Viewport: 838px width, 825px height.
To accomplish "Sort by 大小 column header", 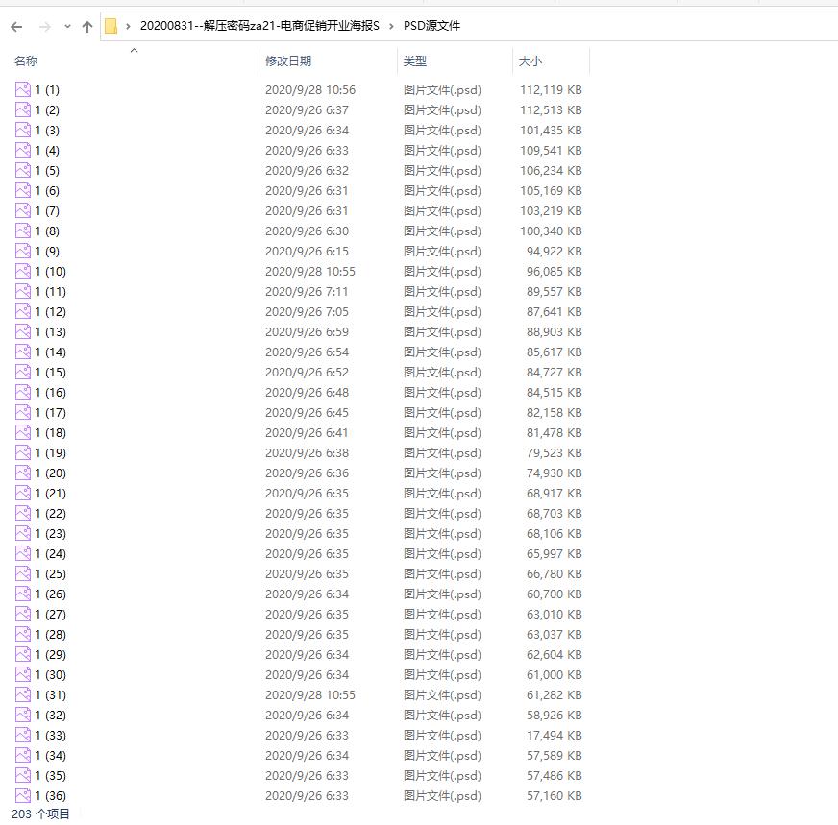I will (x=530, y=61).
